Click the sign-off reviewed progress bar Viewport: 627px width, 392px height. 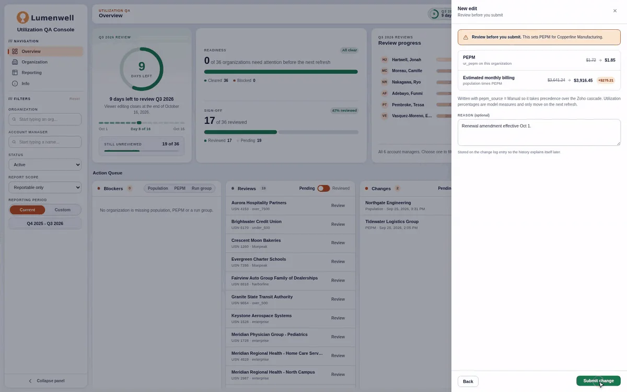pyautogui.click(x=281, y=132)
